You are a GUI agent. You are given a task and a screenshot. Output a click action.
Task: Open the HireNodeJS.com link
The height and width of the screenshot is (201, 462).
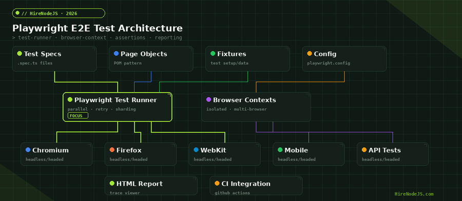(x=414, y=194)
